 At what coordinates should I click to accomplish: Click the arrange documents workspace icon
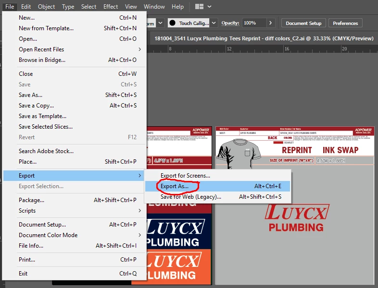point(199,7)
